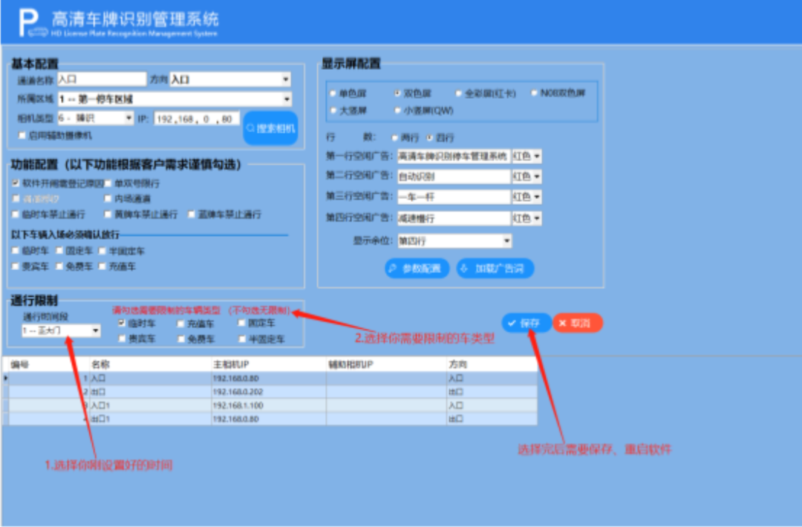
Task: Tick 固定车 under 必须确认放行 group
Action: [59, 250]
